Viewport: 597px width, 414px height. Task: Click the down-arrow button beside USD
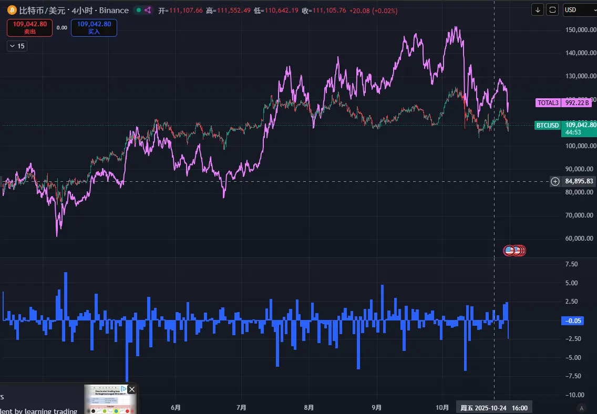point(538,9)
